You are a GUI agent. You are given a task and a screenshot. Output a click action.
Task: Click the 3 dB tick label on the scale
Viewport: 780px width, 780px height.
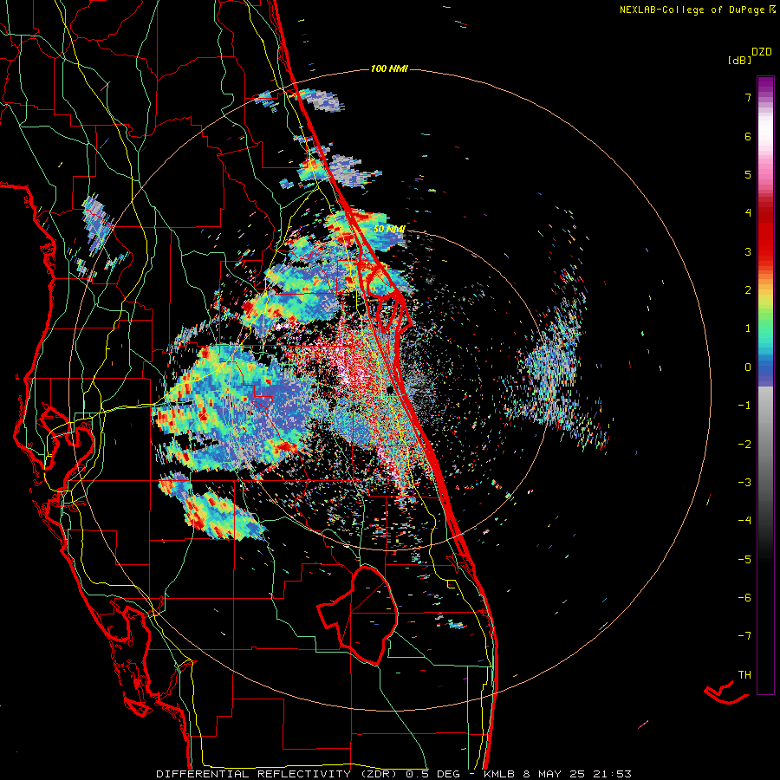point(748,251)
